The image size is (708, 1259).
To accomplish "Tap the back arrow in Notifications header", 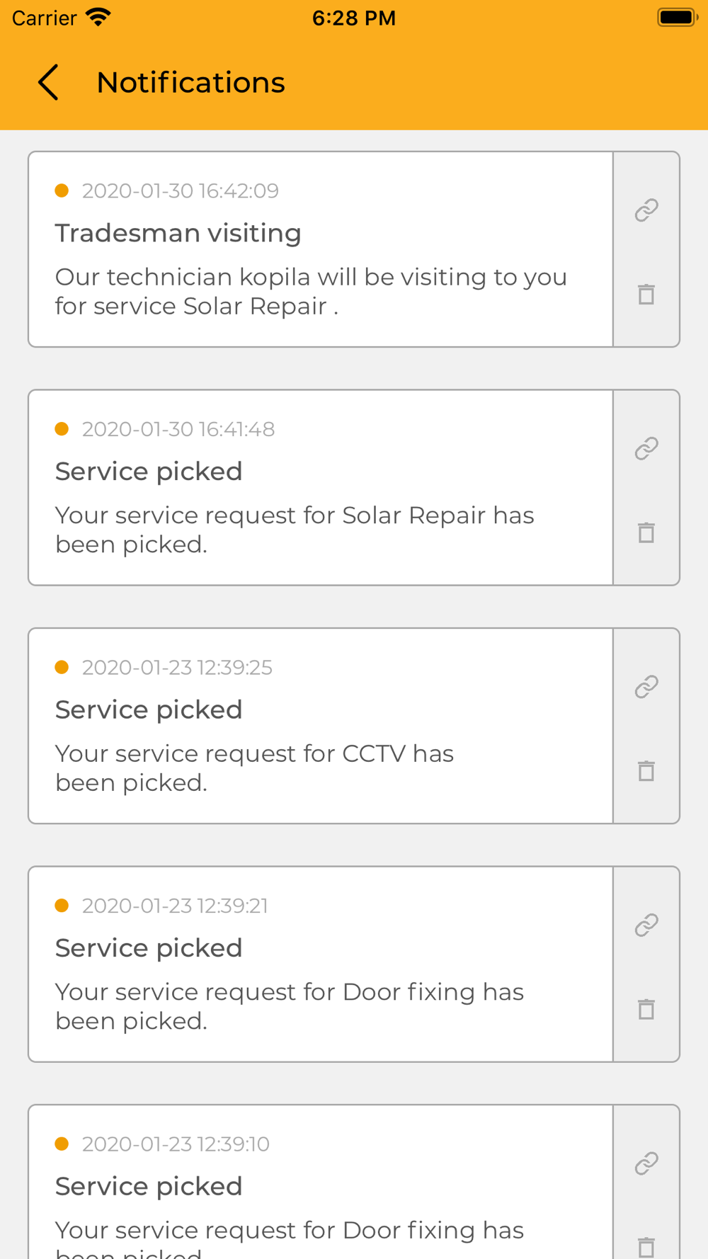I will (x=48, y=83).
